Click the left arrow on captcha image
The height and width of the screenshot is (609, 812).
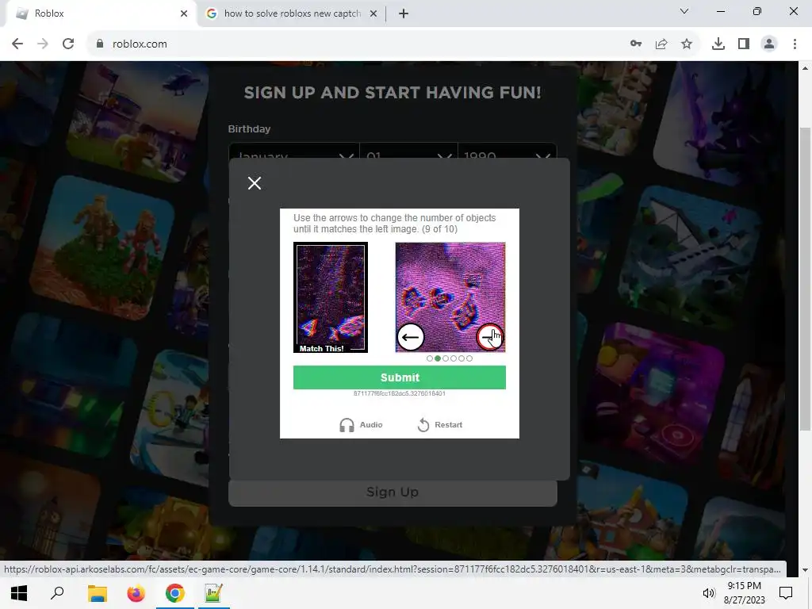click(410, 337)
